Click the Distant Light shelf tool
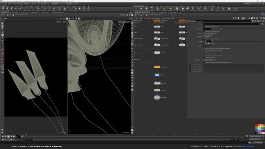 [171, 9]
